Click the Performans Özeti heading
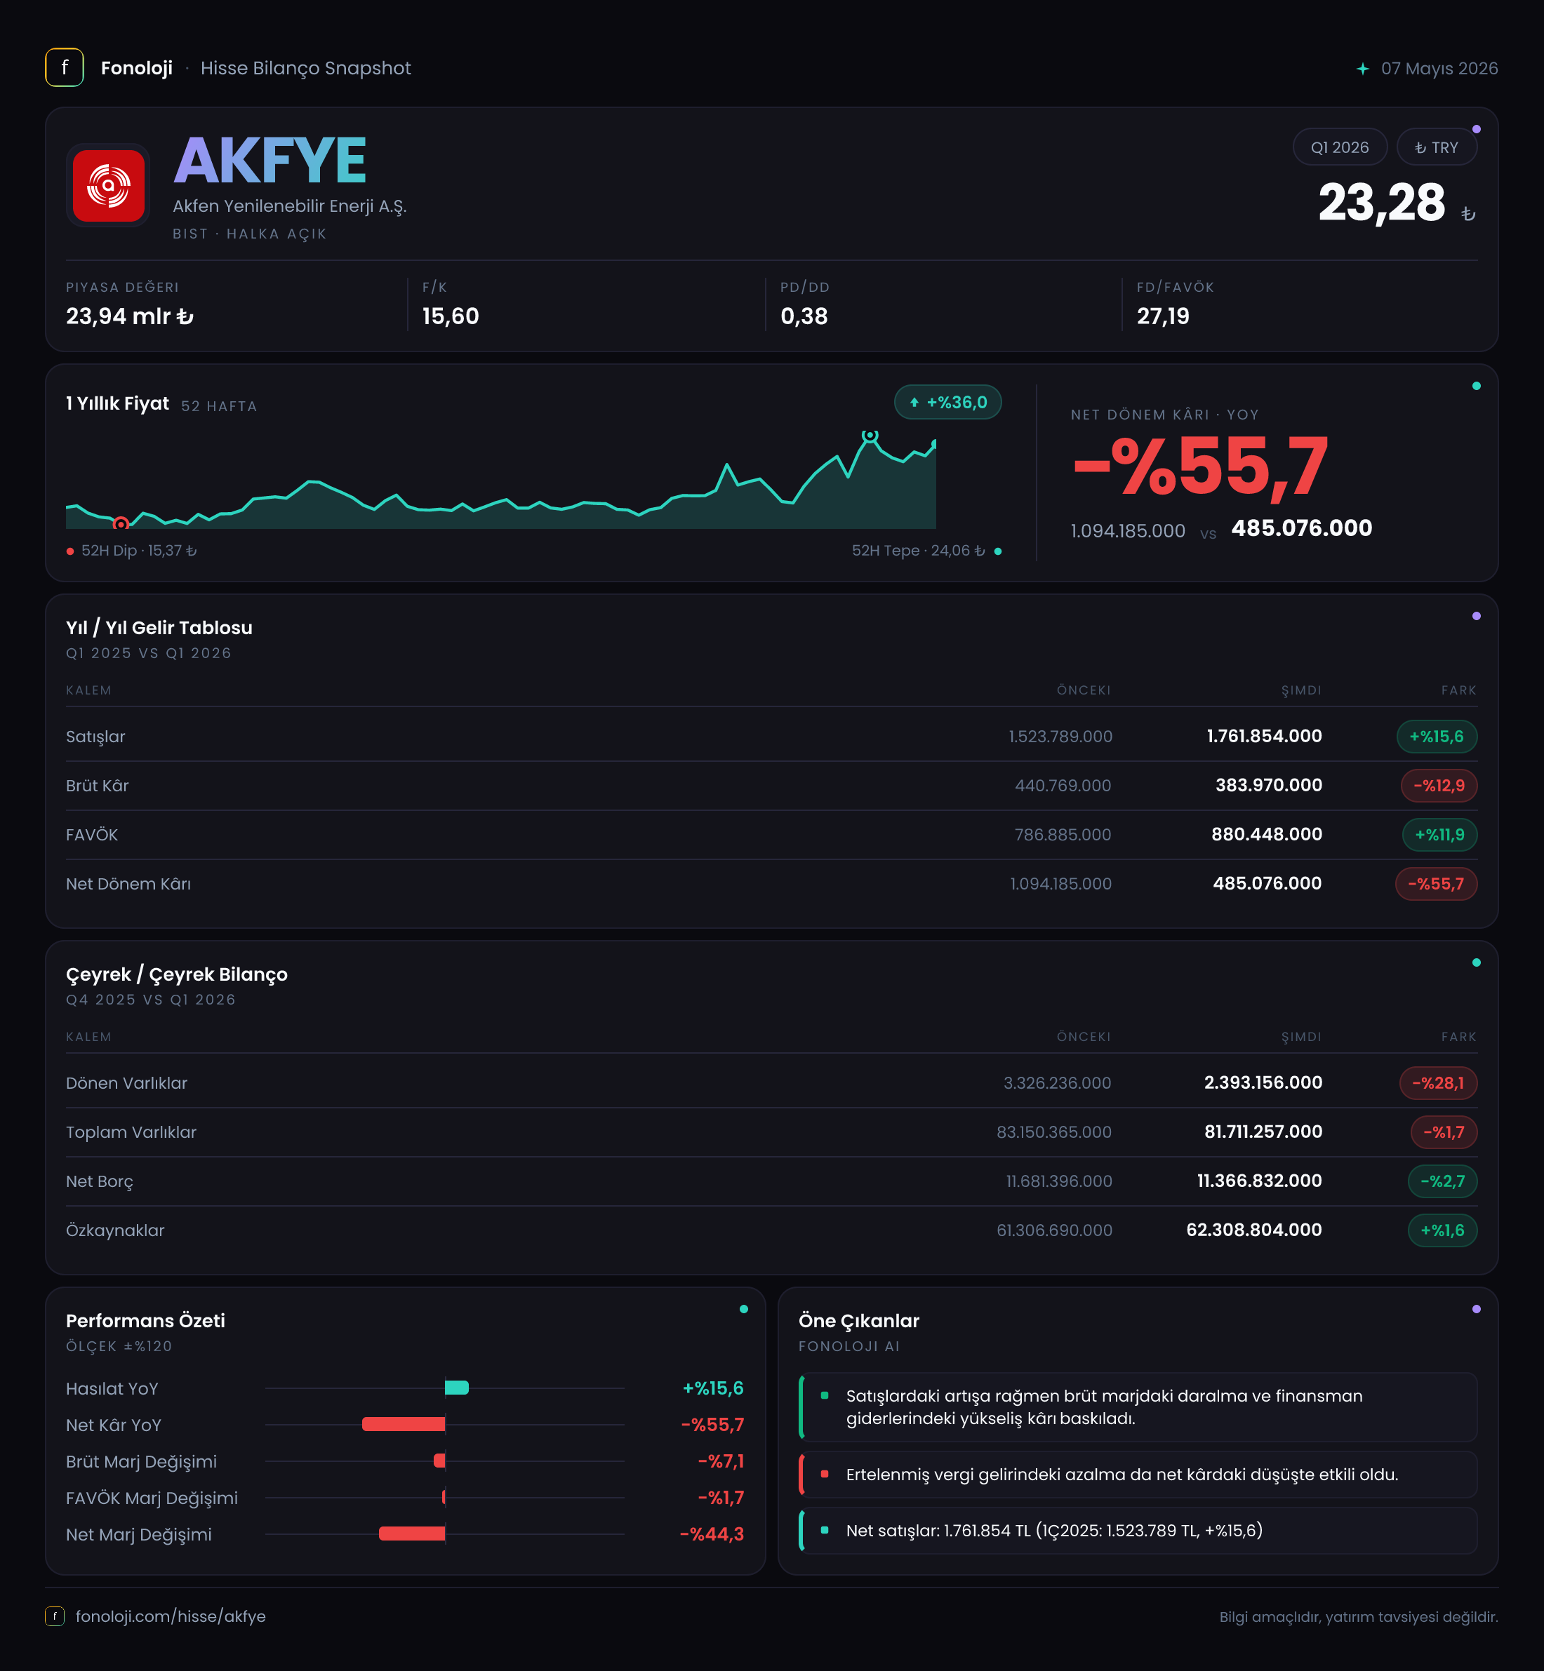The image size is (1544, 1671). (x=145, y=1321)
